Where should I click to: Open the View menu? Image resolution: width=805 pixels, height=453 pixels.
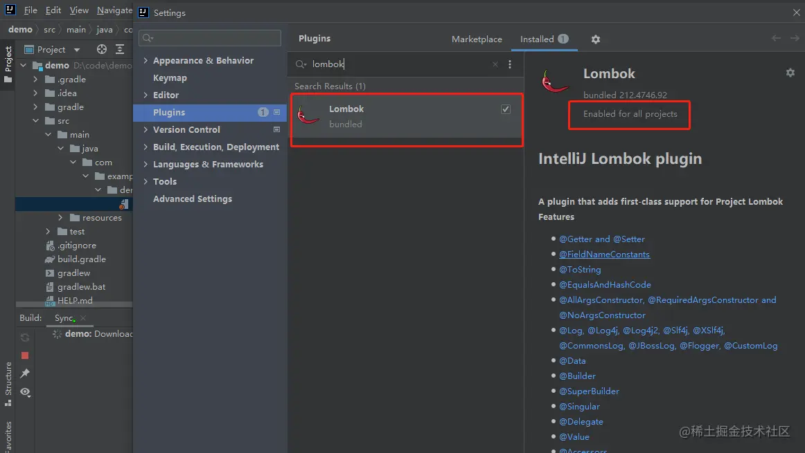(79, 10)
